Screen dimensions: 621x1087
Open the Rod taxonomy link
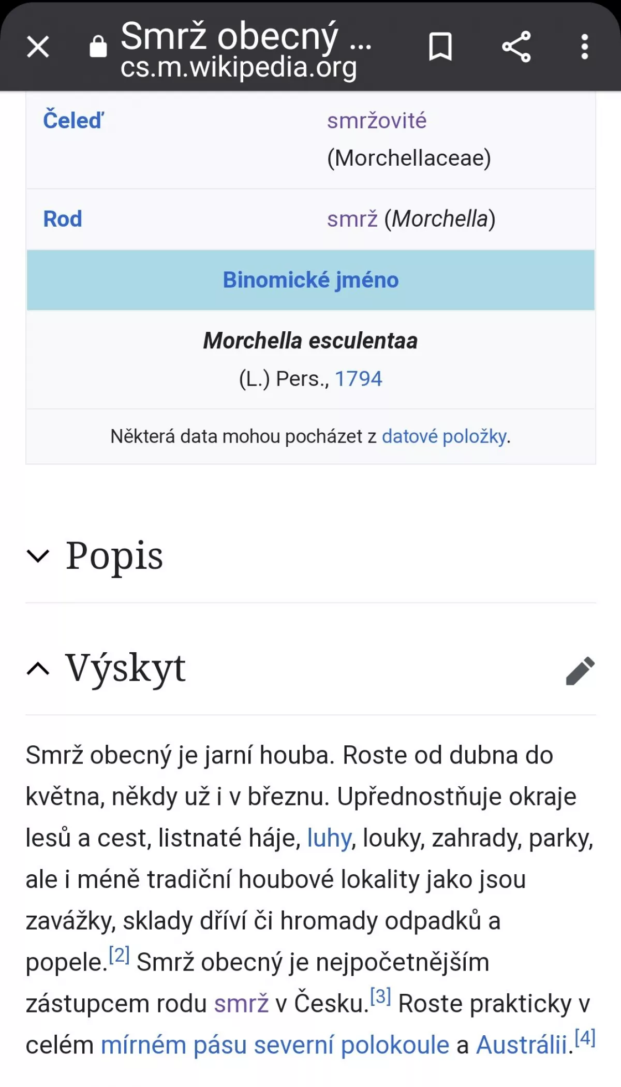coord(63,219)
